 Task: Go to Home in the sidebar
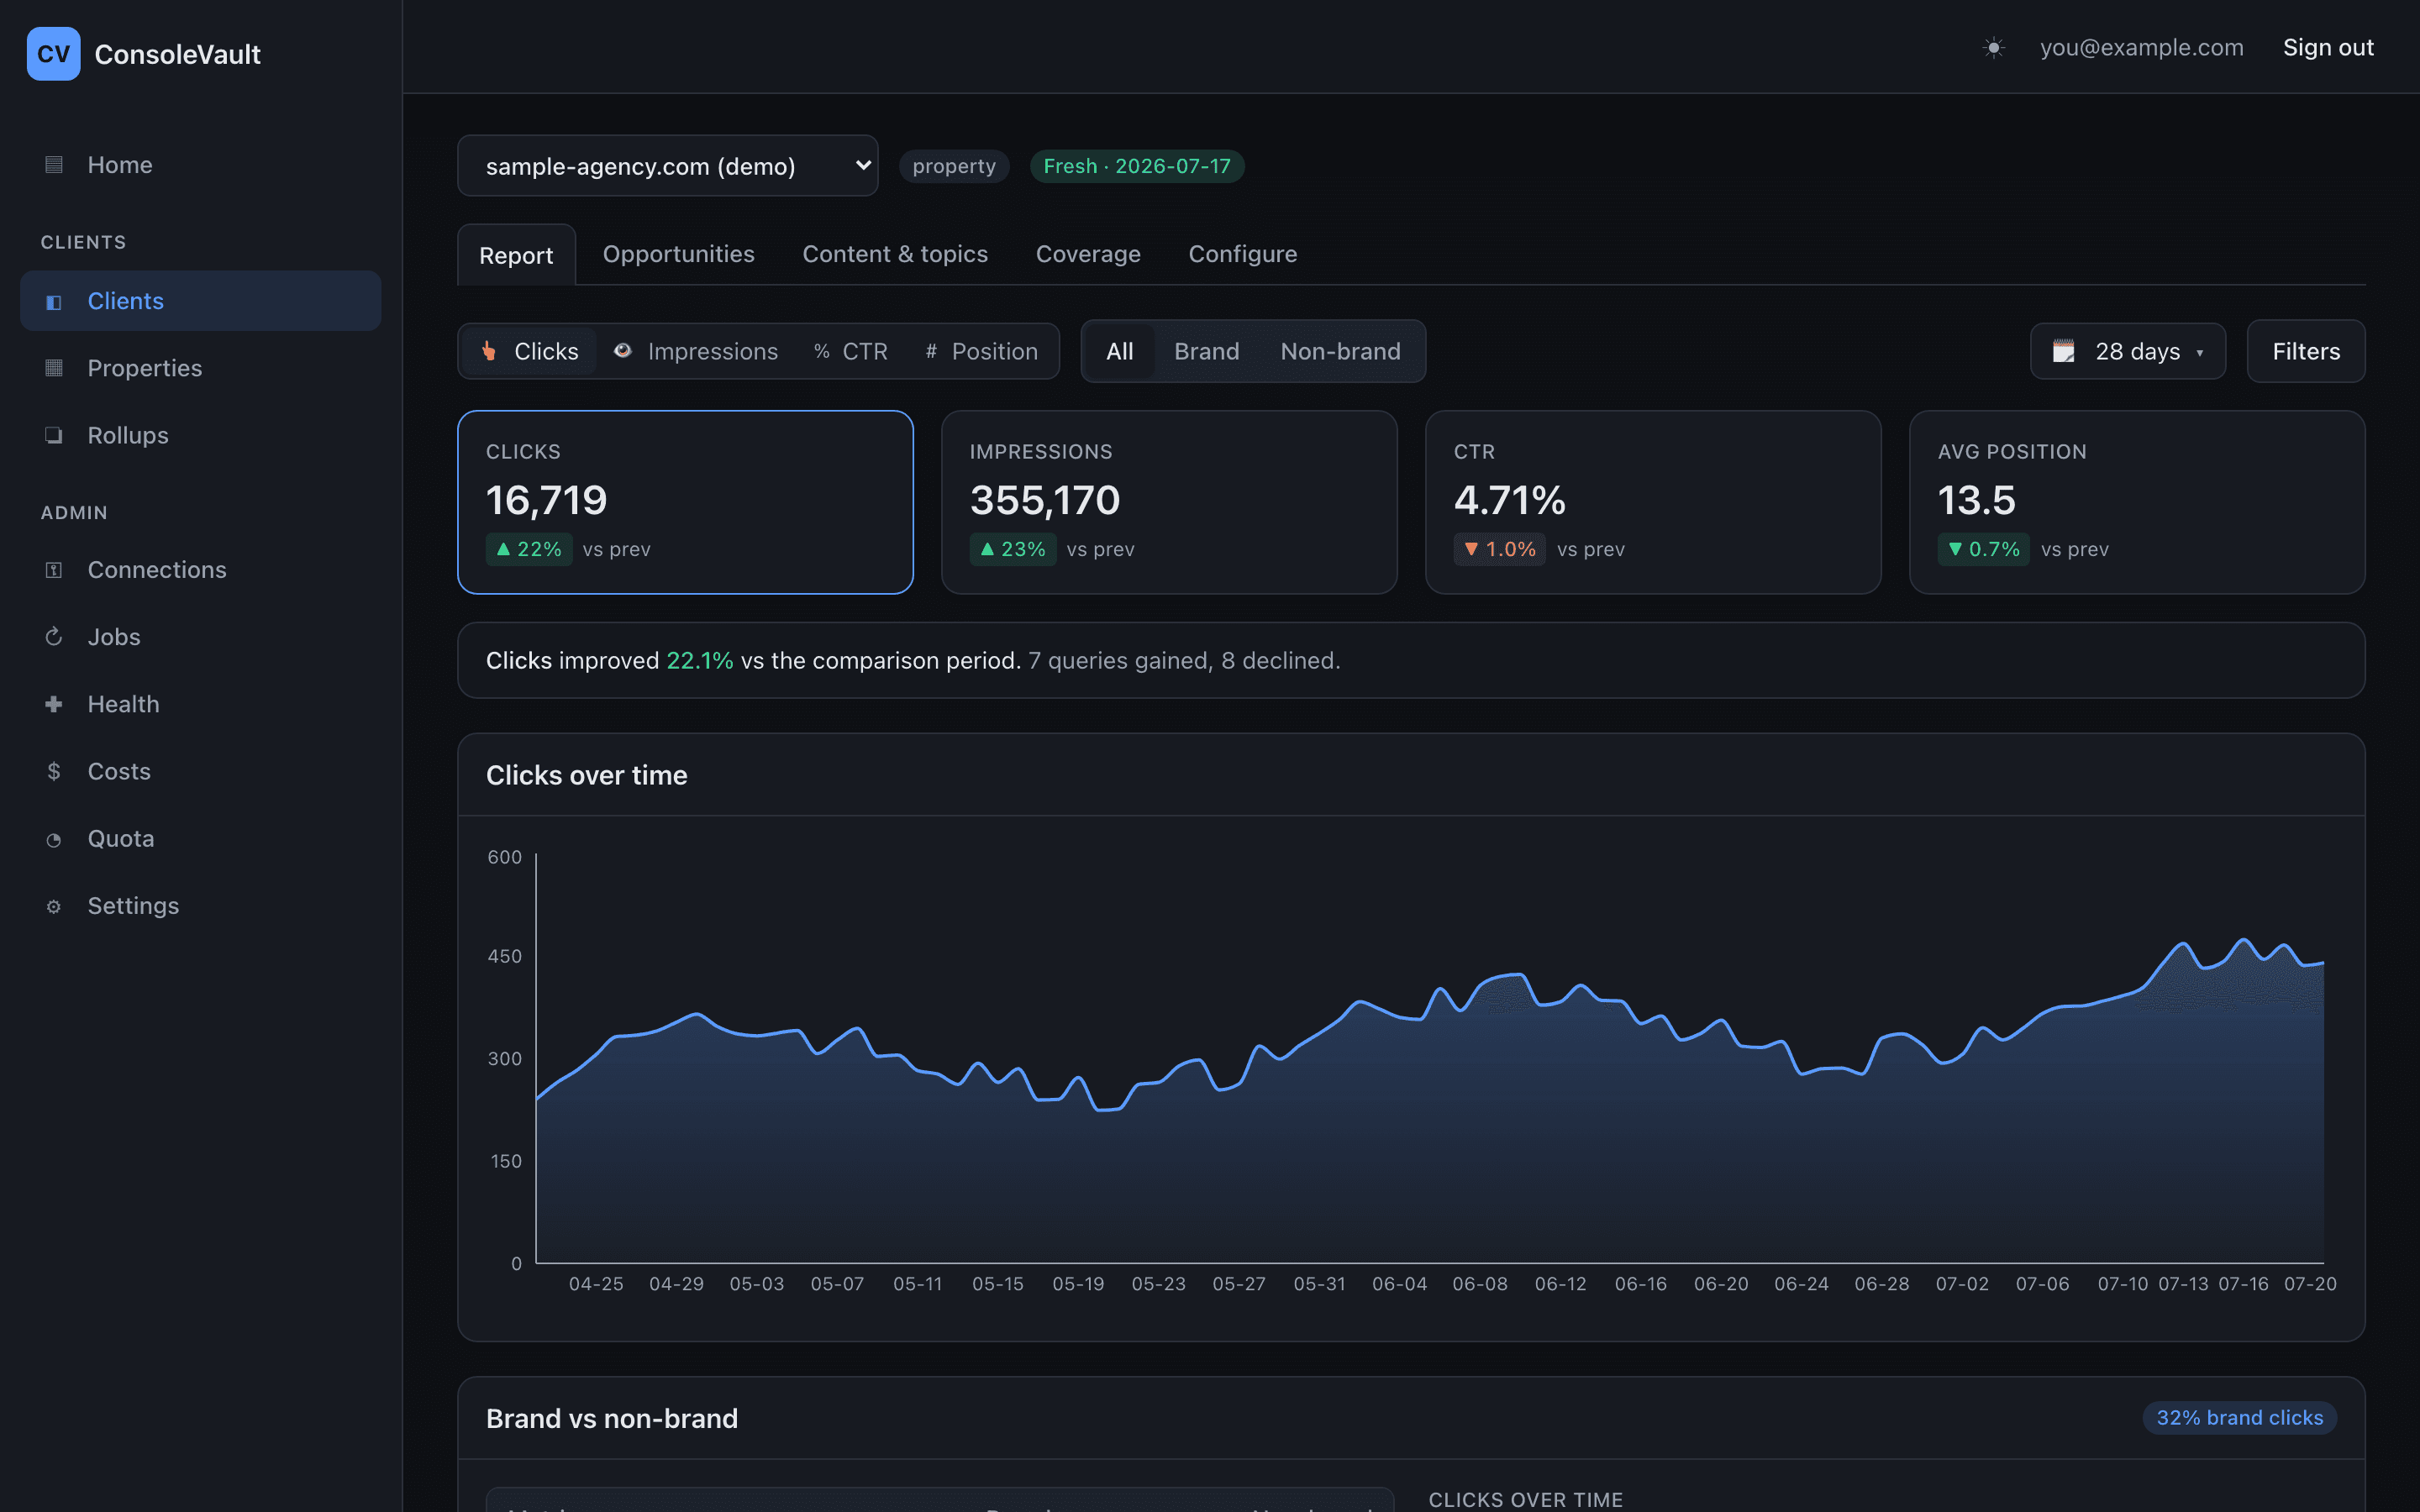(x=200, y=165)
